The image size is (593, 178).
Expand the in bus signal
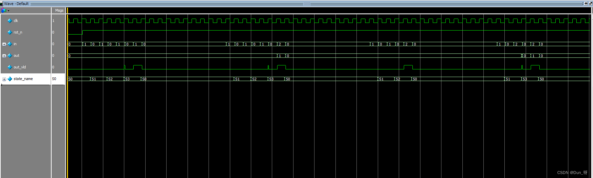pos(4,44)
